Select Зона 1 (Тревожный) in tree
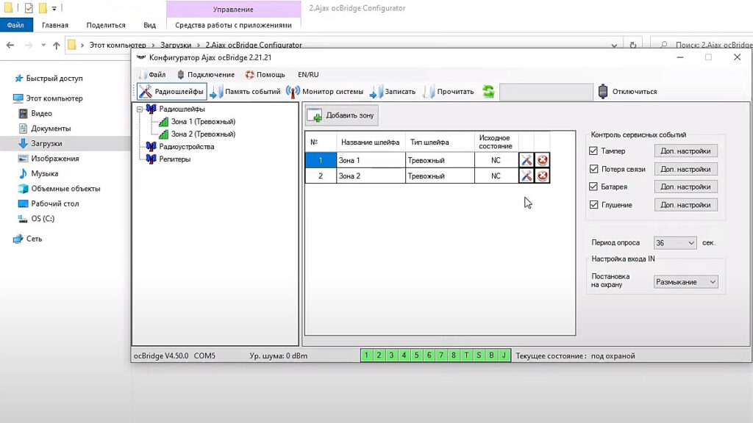Viewport: 753px width, 423px height. click(203, 121)
